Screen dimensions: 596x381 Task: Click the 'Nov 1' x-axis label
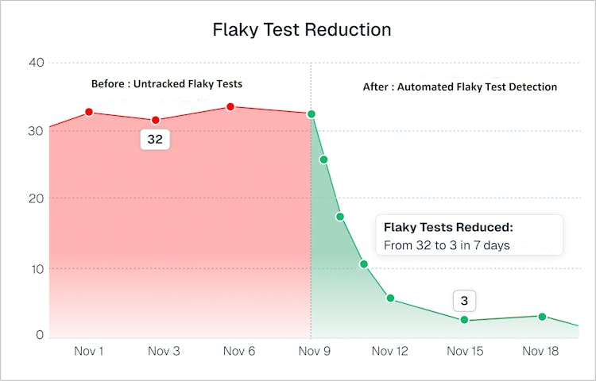[89, 351]
